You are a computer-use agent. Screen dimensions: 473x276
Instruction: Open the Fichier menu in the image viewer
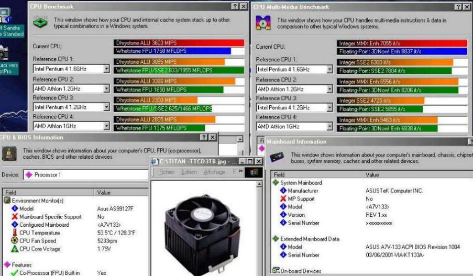pos(167,172)
